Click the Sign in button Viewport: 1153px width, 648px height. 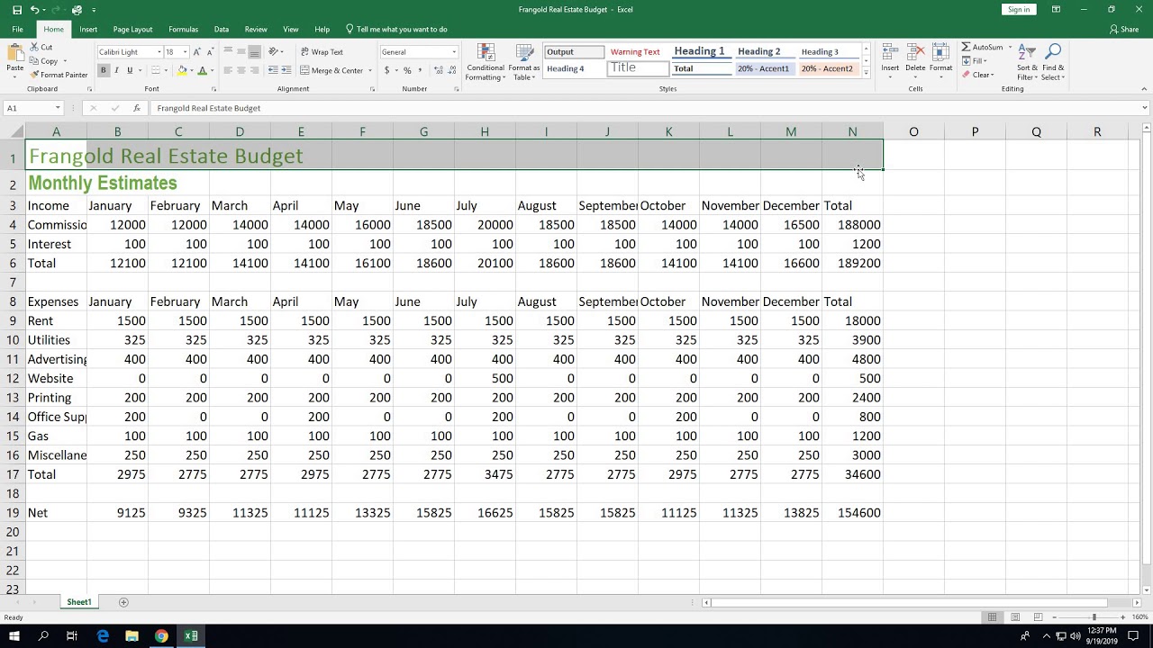click(x=1019, y=10)
